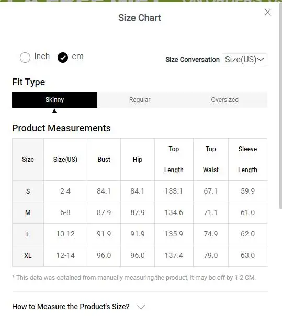282x316 pixels.
Task: Click the cm label text
Action: point(77,57)
